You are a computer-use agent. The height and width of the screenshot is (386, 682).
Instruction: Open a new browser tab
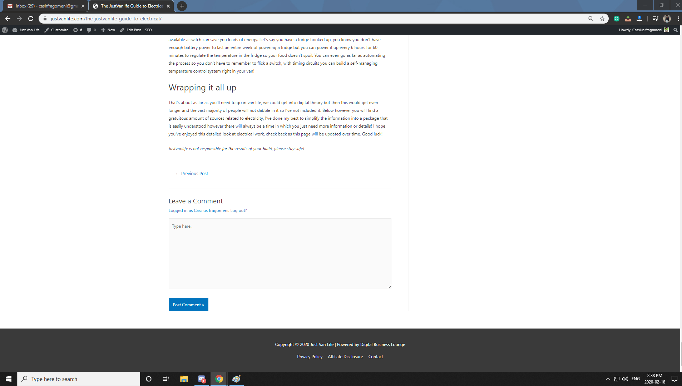pos(182,6)
